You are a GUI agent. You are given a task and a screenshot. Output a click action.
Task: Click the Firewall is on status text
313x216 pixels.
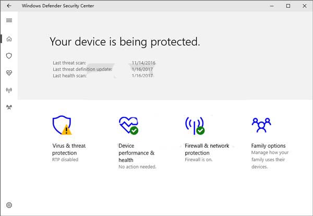point(198,160)
